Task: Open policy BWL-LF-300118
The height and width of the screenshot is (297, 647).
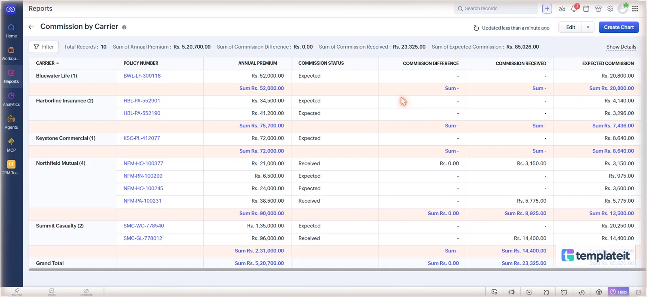Action: pos(142,76)
